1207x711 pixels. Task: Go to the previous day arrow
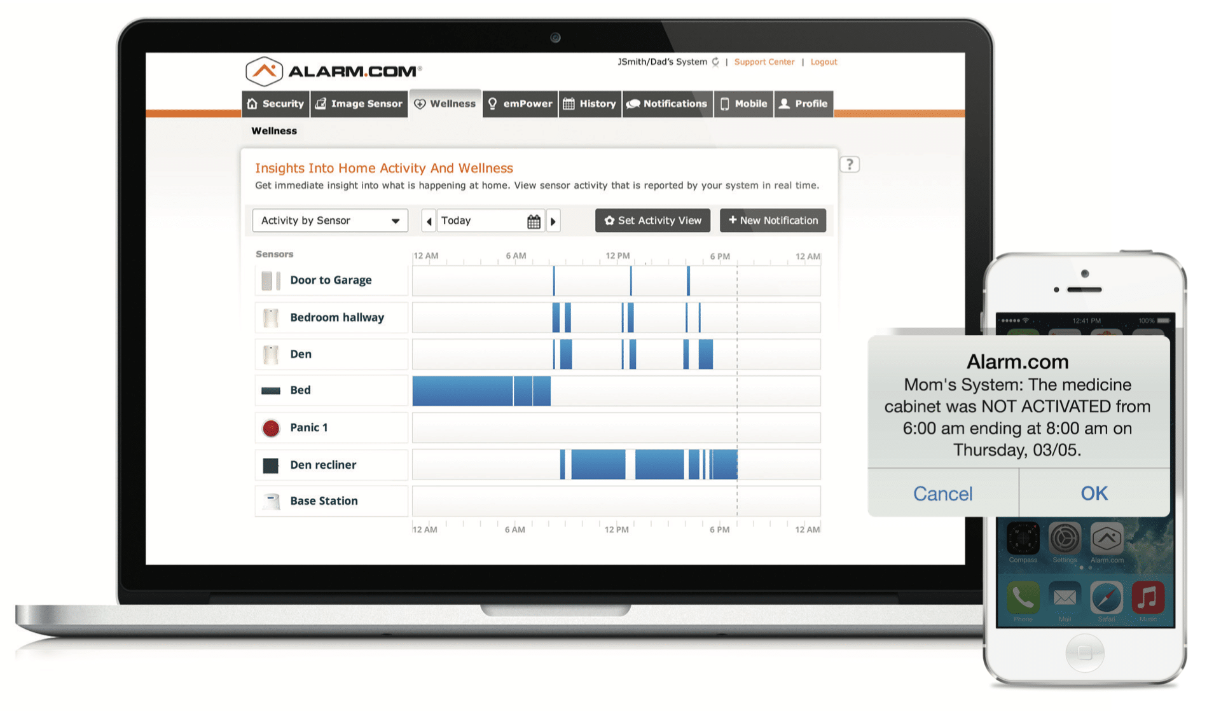pos(429,221)
